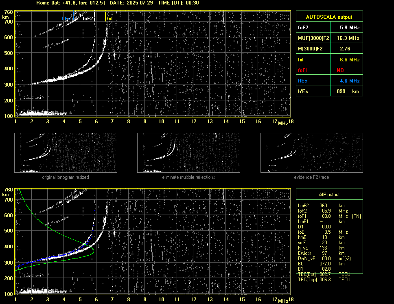This screenshot has height=304, width=394.
Task: Click the blue 'ftEs' label in AUTOSCALA table
Action: (x=302, y=81)
